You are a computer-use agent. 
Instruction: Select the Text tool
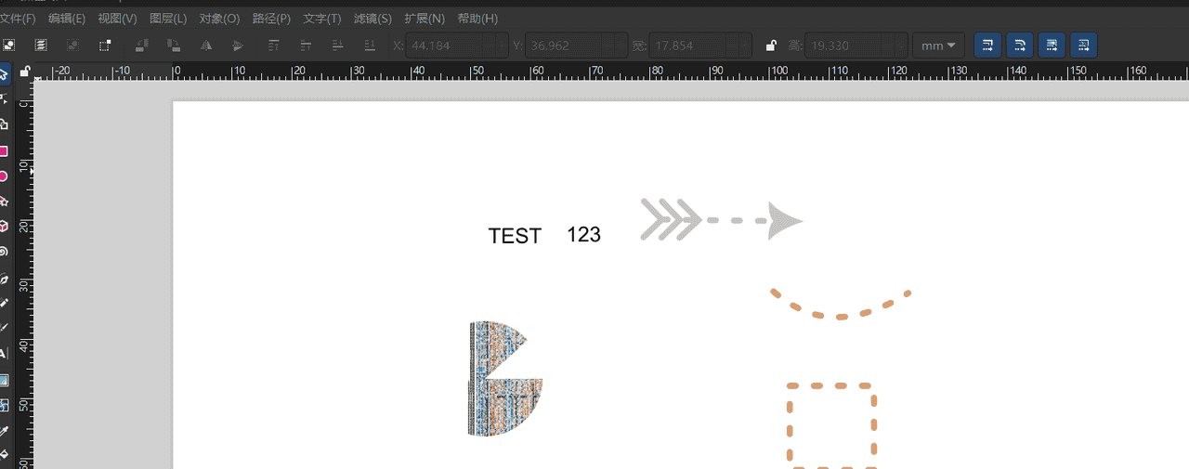click(4, 353)
